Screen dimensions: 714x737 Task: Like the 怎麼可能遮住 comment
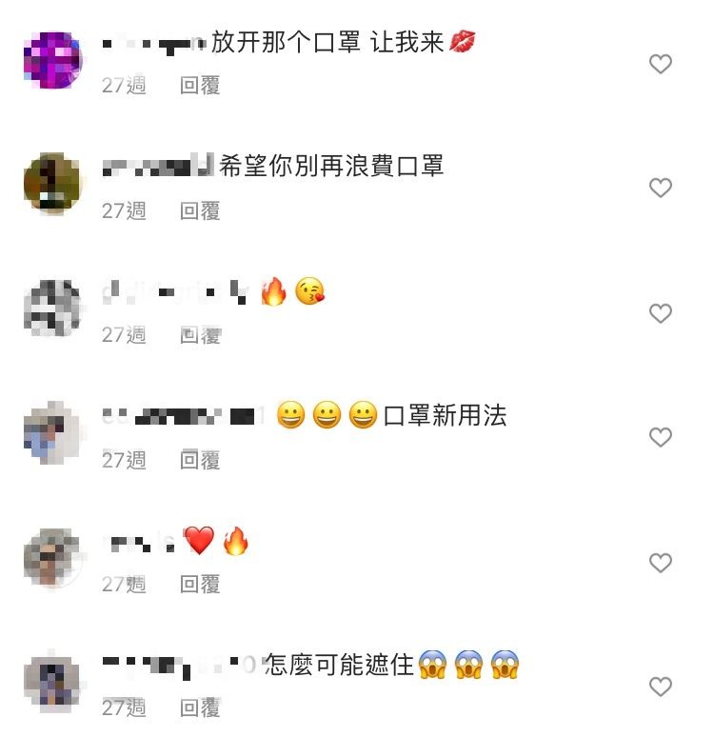[x=660, y=687]
